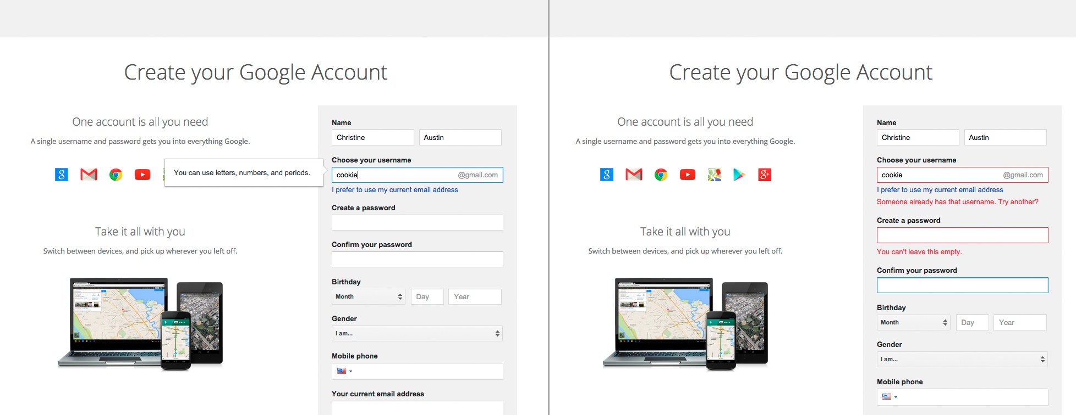
Task: Expand the 'I am...' Gender dropdown in left form
Action: [418, 333]
